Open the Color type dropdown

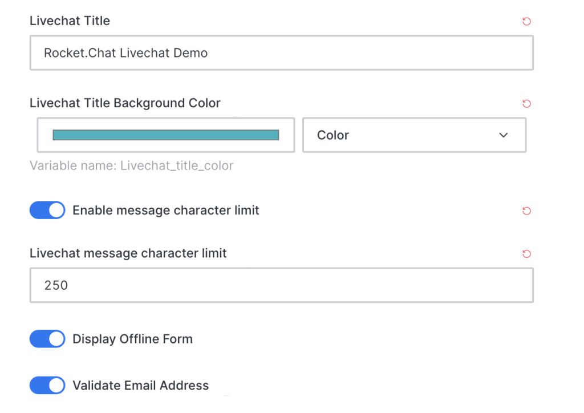[414, 135]
